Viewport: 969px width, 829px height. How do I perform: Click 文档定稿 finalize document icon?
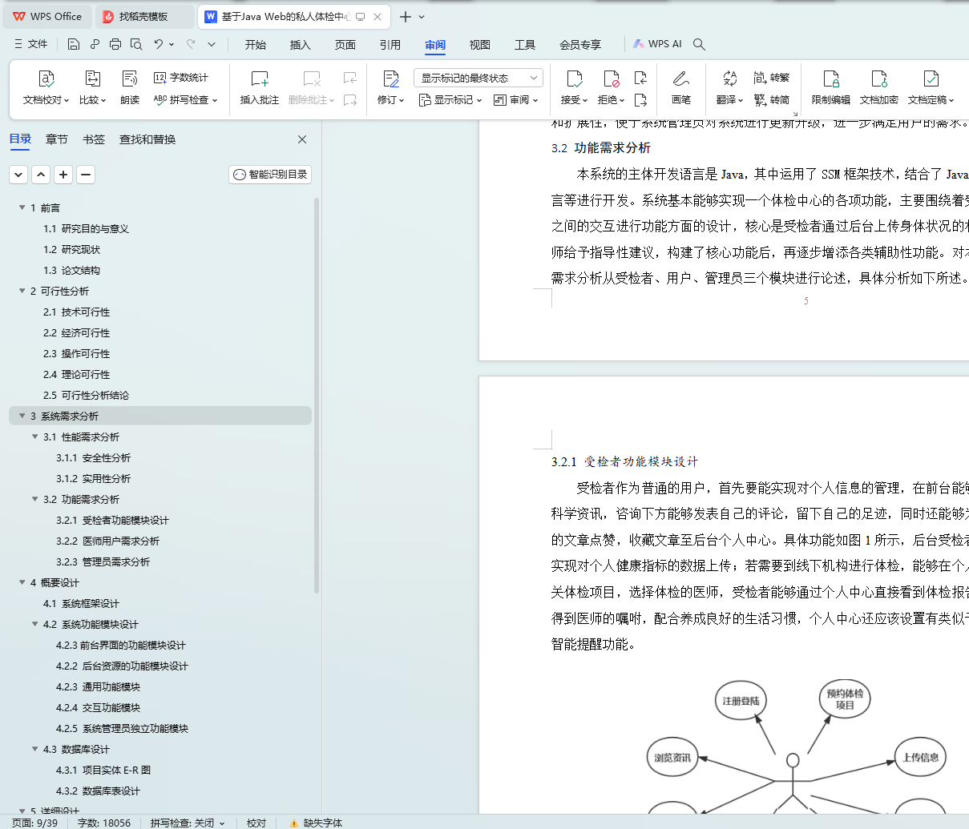931,78
